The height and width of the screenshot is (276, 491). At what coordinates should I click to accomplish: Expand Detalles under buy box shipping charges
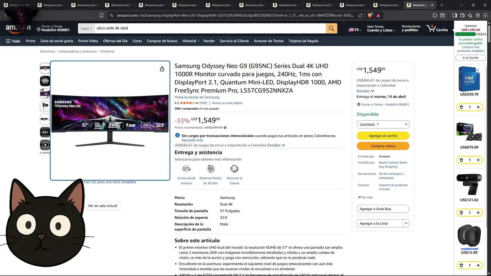pos(366,91)
